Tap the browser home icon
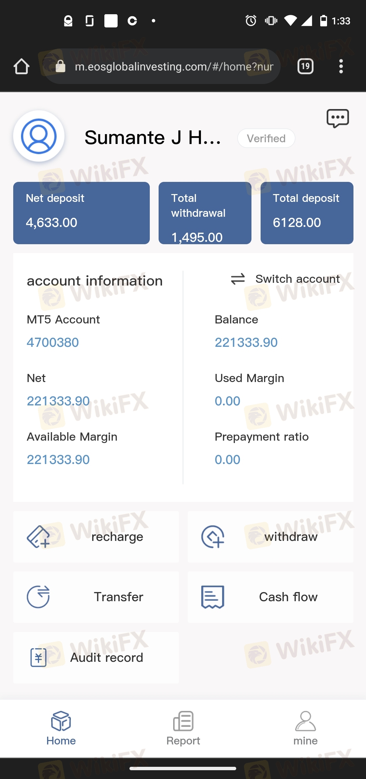366x779 pixels. click(21, 66)
